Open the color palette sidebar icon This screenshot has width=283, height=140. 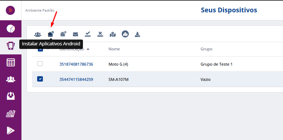click(11, 114)
